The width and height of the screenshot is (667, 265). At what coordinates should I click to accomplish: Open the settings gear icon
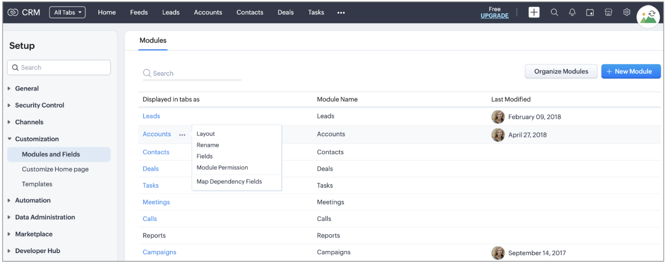coord(627,12)
